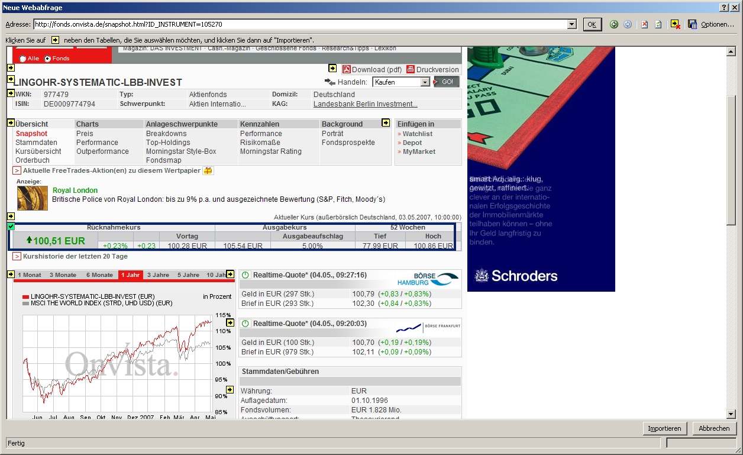This screenshot has height=455, width=743.
Task: Click the GO! trade button
Action: point(446,82)
